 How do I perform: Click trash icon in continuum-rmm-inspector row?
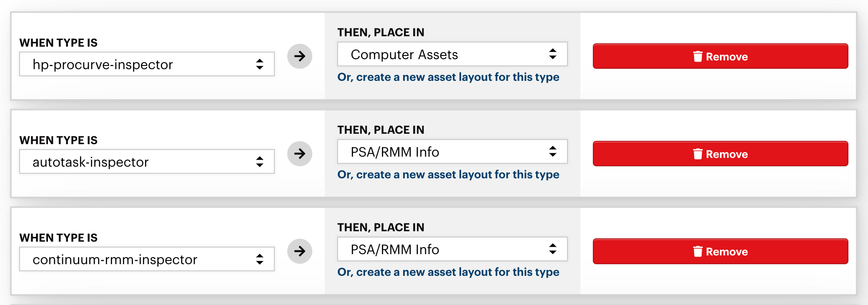click(x=697, y=251)
